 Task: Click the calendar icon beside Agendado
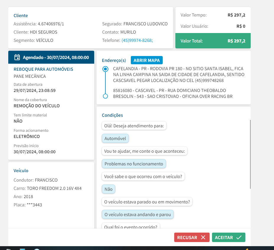pyautogui.click(x=17, y=57)
